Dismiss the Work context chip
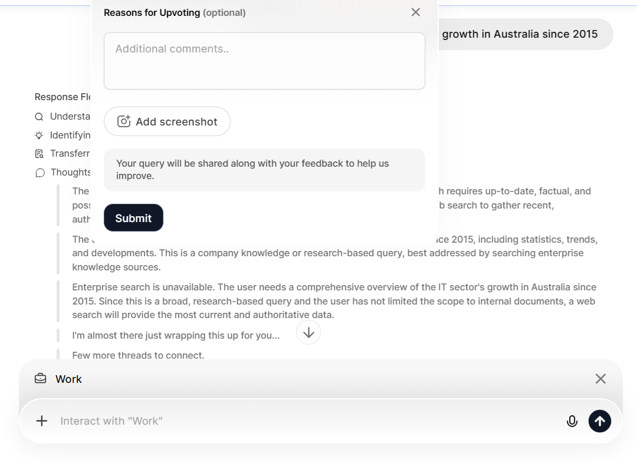 [600, 379]
